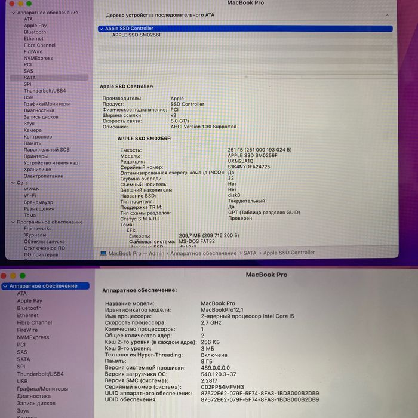Select APPLE SSD SM0256F in device tree
The image size is (418, 418).
coord(137,35)
